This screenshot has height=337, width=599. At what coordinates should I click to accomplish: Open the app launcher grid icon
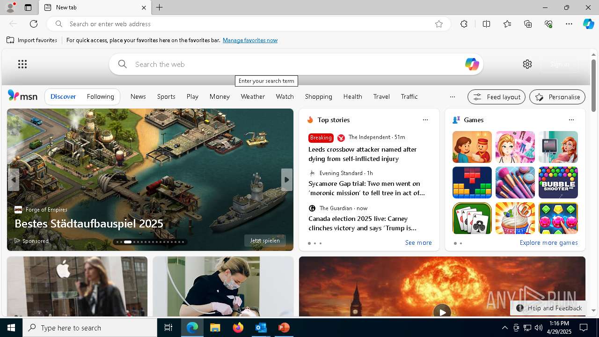click(22, 64)
